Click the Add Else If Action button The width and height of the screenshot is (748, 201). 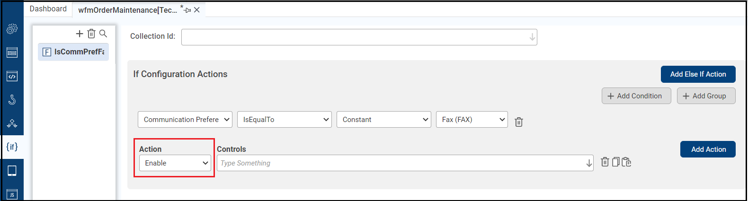click(x=698, y=74)
